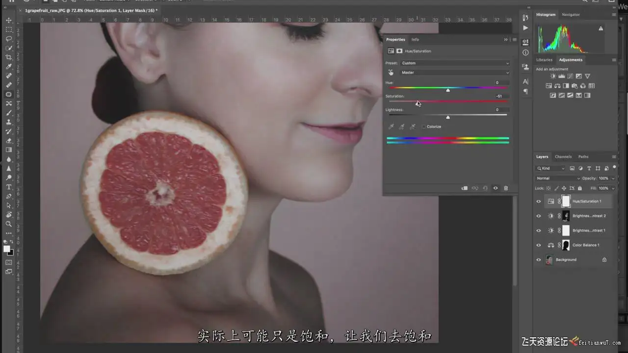The height and width of the screenshot is (353, 628).
Task: Switch to the Navigator tab
Action: pyautogui.click(x=571, y=15)
